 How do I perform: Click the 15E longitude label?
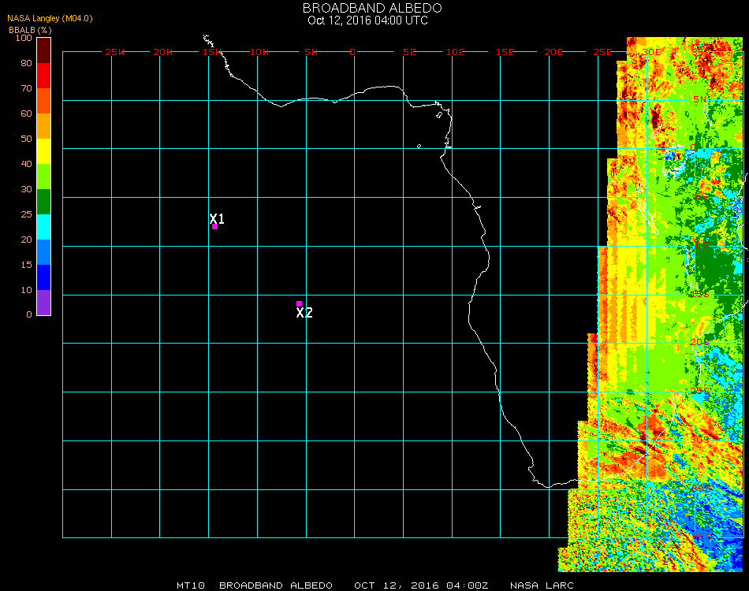click(x=505, y=52)
